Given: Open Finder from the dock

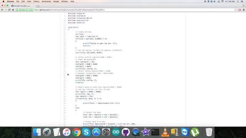Looking at the screenshot, I should [x=37, y=132].
